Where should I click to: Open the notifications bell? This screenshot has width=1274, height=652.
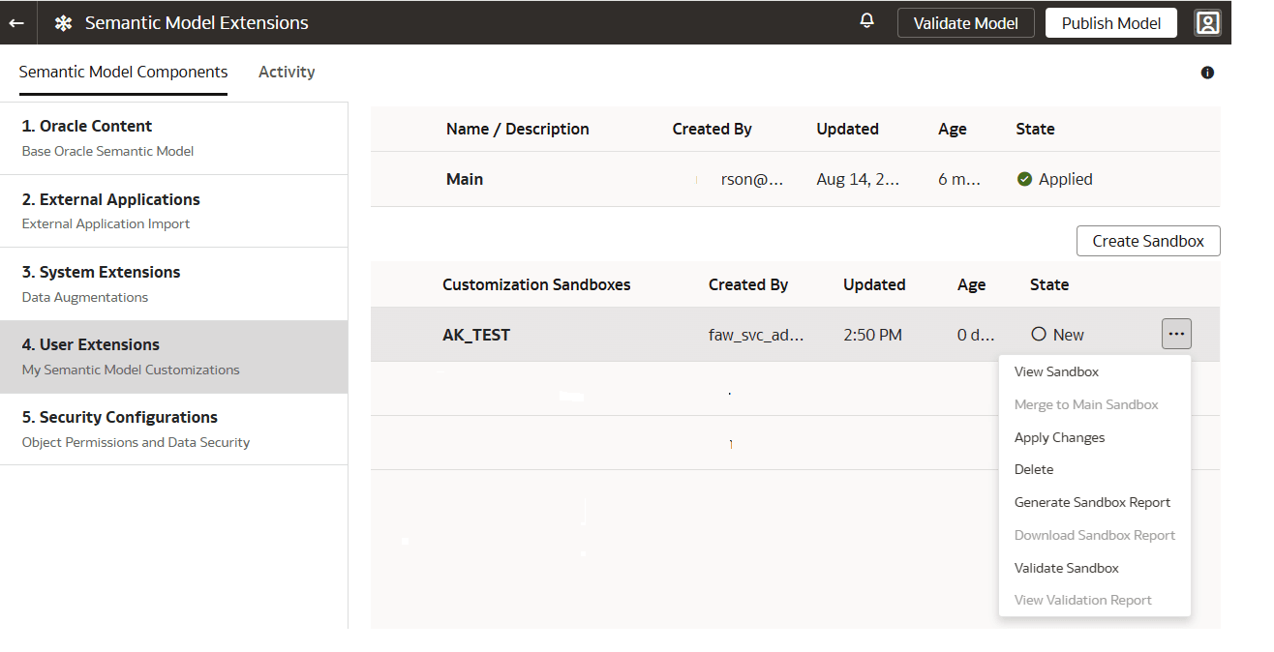[866, 20]
